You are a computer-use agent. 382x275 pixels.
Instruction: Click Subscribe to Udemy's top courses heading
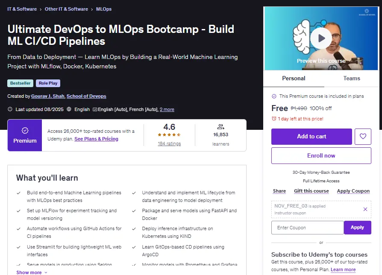[319, 255]
